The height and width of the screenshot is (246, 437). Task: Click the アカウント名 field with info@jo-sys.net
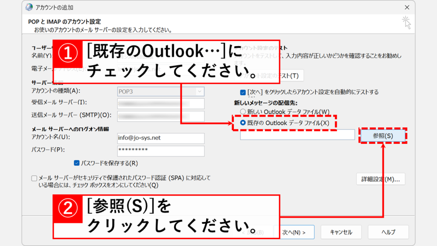click(161, 138)
